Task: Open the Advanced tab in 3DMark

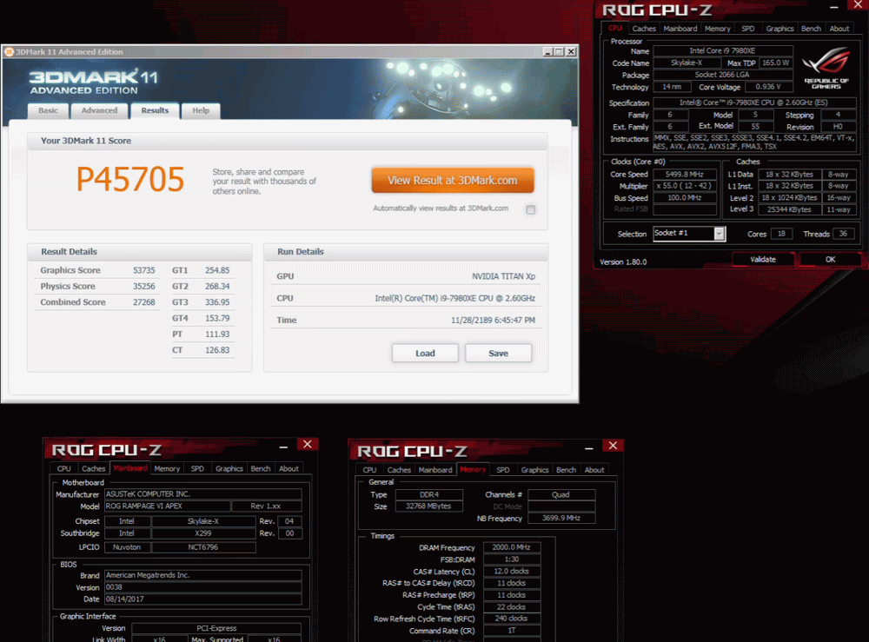Action: [99, 111]
